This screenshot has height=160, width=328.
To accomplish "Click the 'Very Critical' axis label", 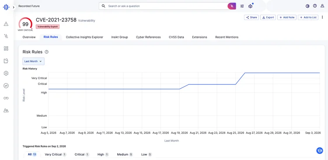I will point(39,78).
